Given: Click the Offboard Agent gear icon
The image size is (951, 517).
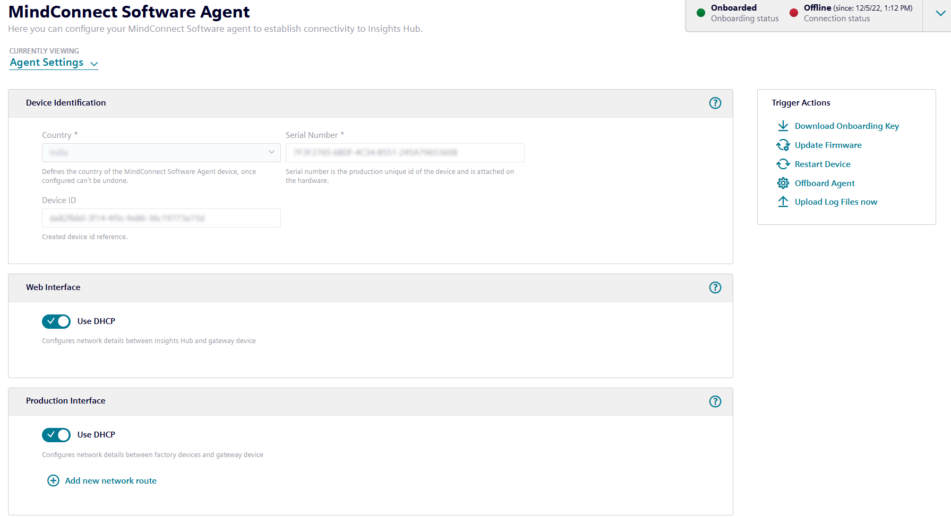Looking at the screenshot, I should coord(783,183).
